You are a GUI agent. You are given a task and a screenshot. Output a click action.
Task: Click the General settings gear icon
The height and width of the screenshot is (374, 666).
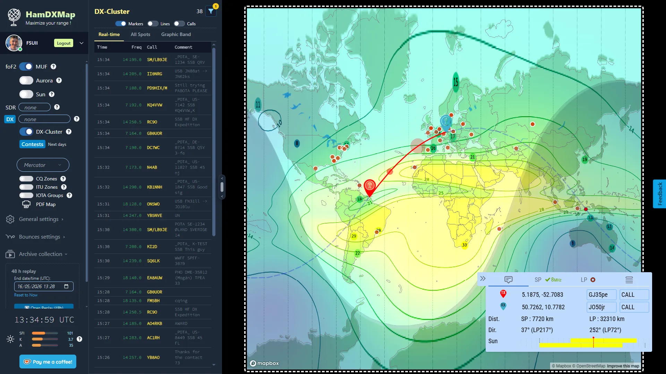click(x=10, y=219)
